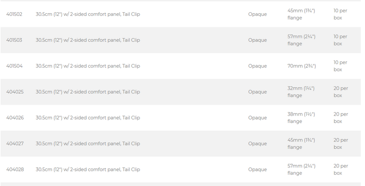Select product code 401503
Image resolution: width=365 pixels, height=186 pixels.
(14, 40)
